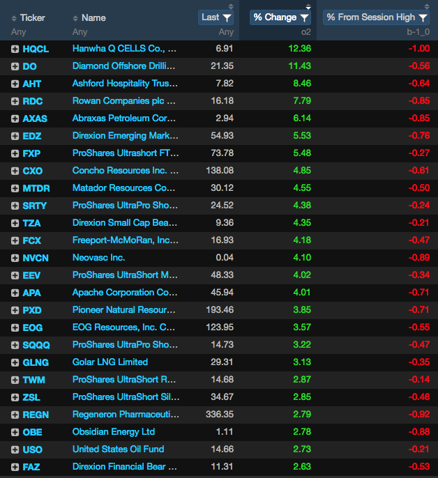Expand the HQCL row plus icon

(15, 49)
